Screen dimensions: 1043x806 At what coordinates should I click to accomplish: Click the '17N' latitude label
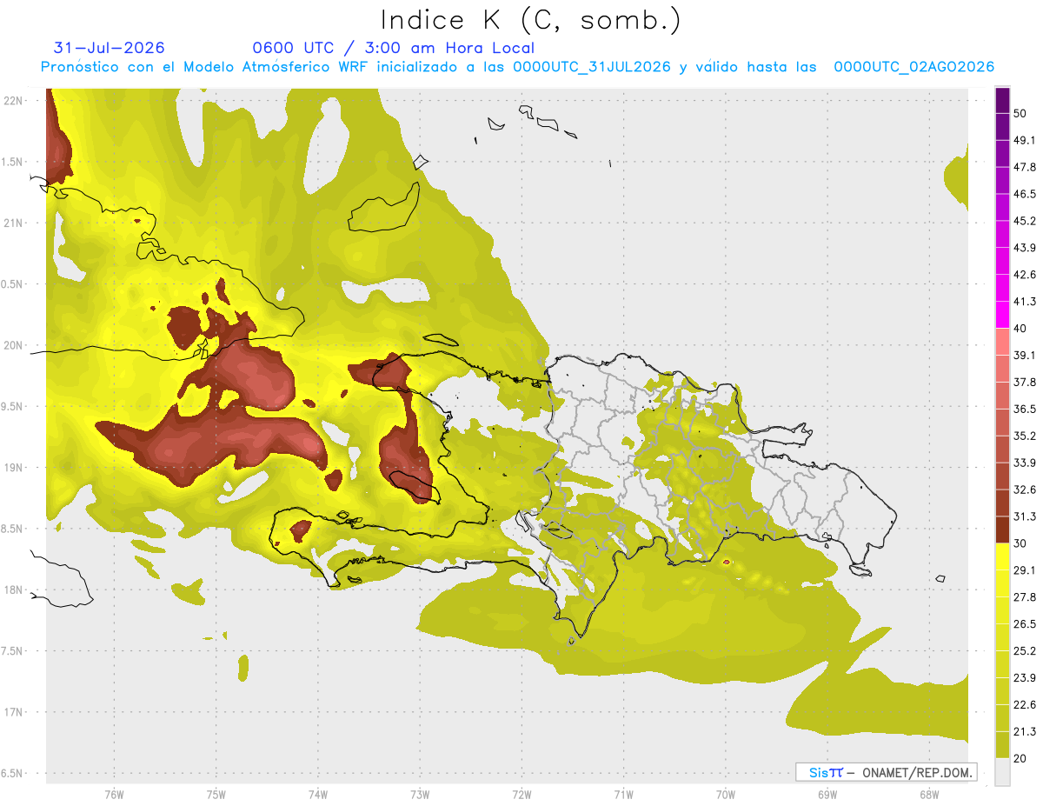14,712
